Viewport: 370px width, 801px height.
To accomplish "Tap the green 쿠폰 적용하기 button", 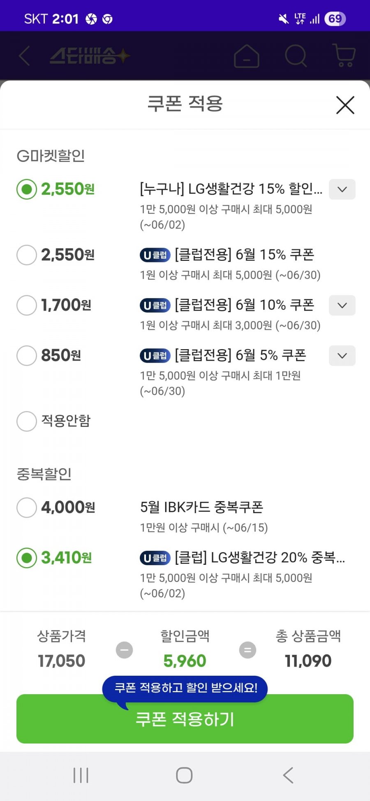I will [x=185, y=719].
